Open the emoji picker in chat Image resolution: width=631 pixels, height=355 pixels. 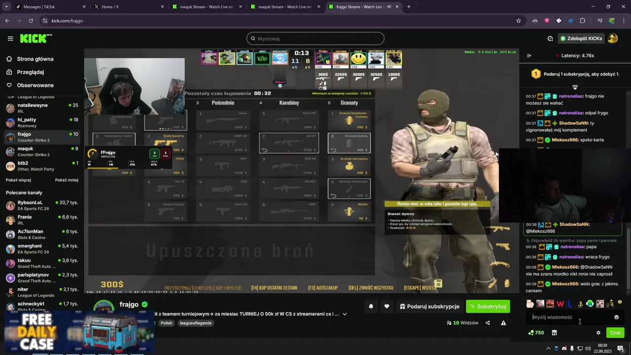pyautogui.click(x=616, y=317)
